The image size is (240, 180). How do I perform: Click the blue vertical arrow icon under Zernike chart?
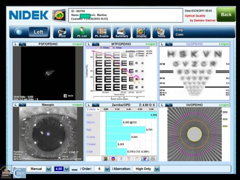click(x=121, y=159)
